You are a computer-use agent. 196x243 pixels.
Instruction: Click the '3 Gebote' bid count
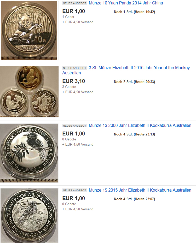pos(69,87)
